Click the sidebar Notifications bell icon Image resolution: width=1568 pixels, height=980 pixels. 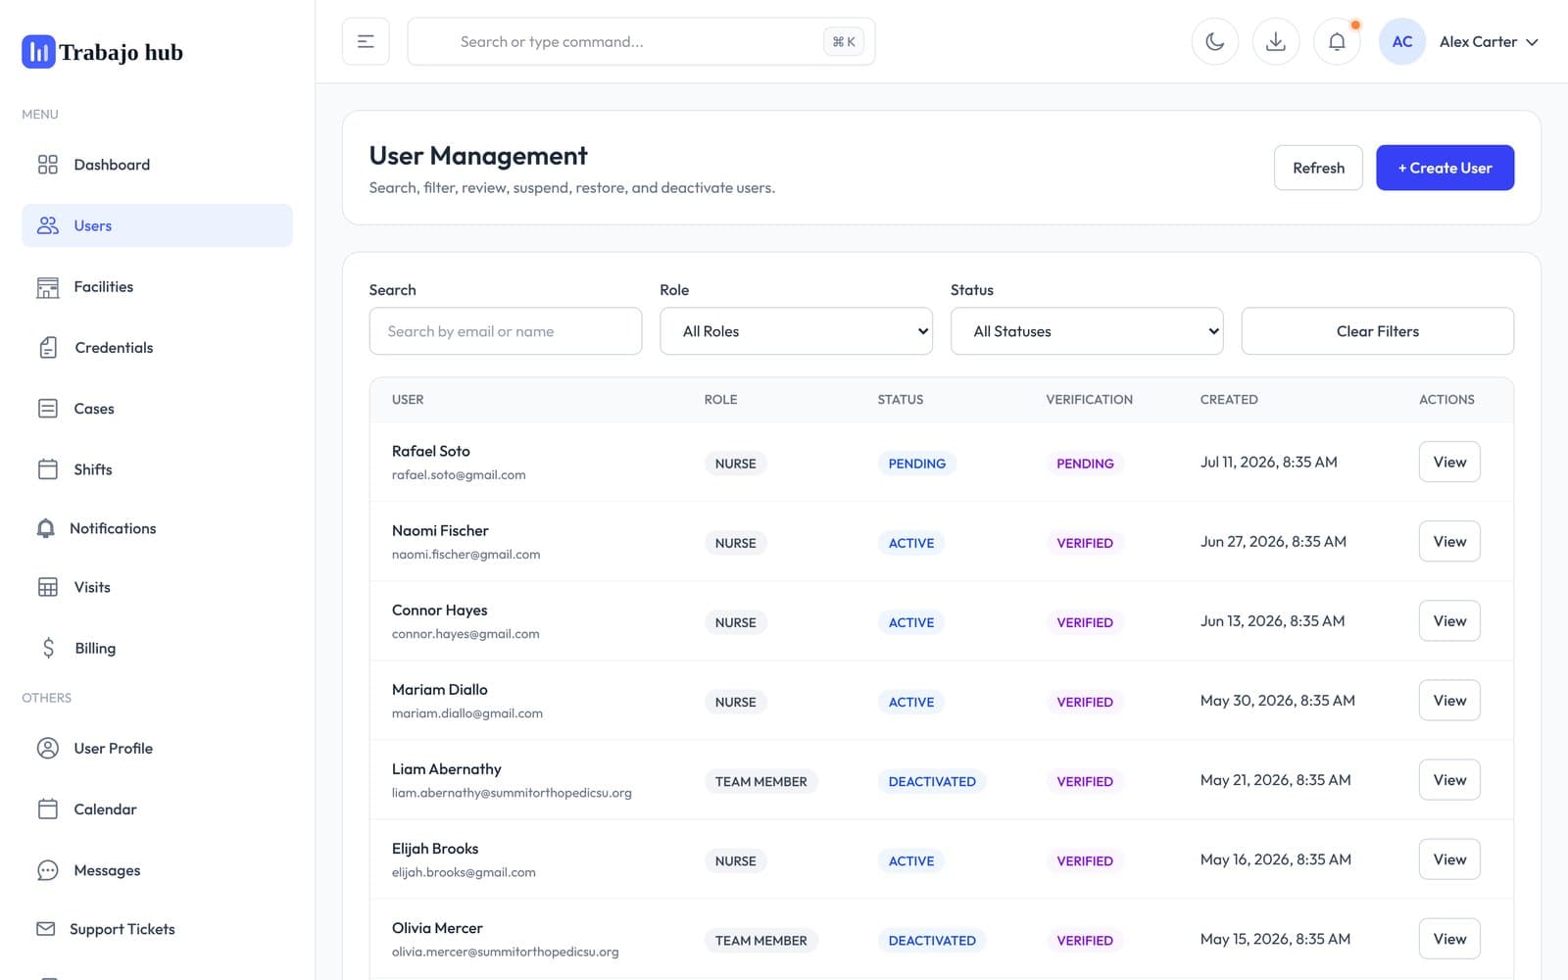(45, 528)
